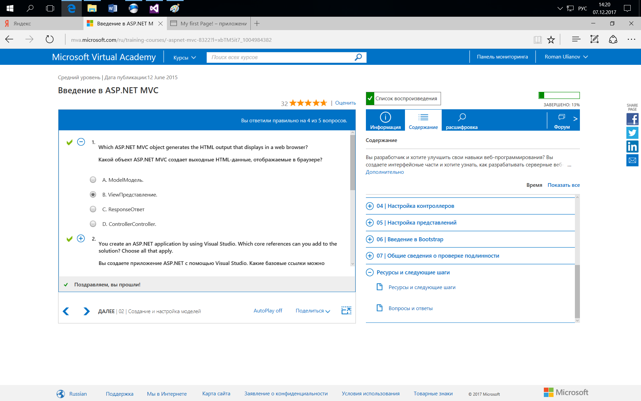
Task: Open Панель мониторинга link
Action: tap(502, 57)
